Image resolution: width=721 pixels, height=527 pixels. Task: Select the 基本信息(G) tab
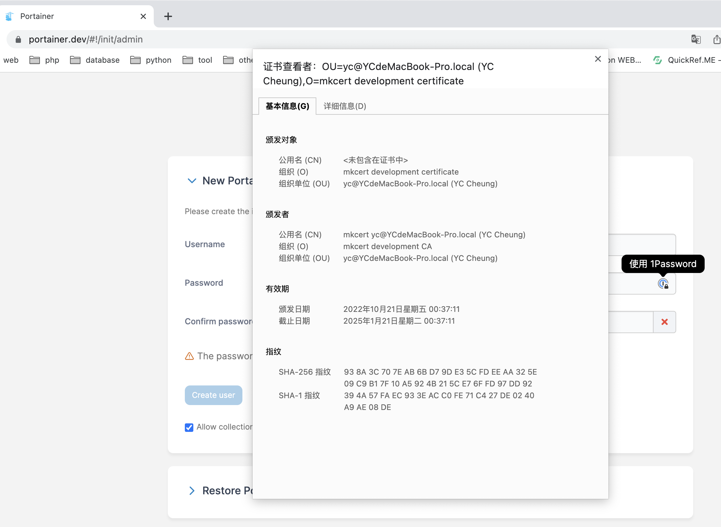[287, 106]
